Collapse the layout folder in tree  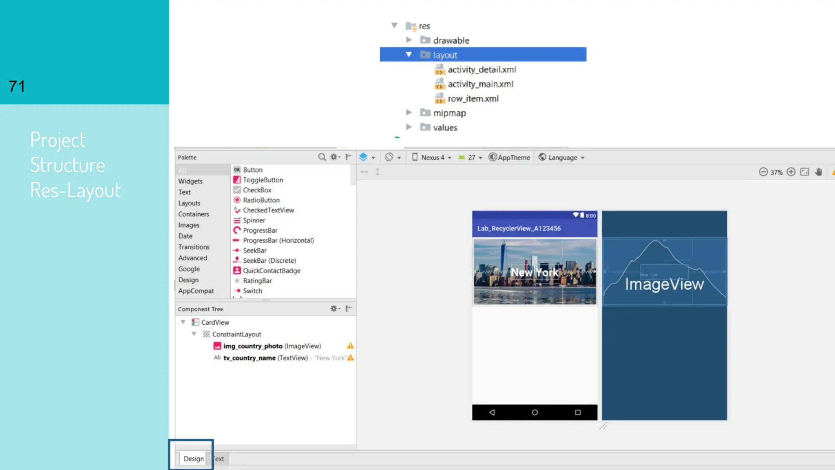[x=409, y=55]
